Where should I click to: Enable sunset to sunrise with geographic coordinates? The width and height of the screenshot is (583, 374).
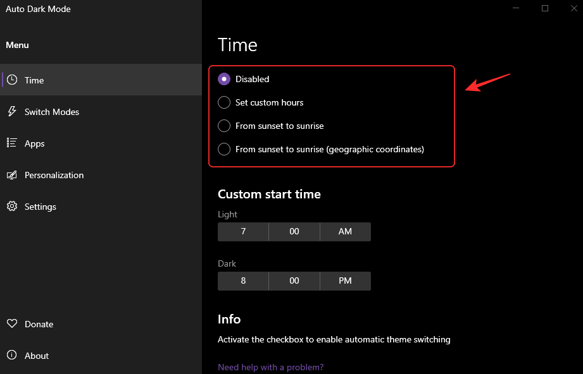point(224,149)
